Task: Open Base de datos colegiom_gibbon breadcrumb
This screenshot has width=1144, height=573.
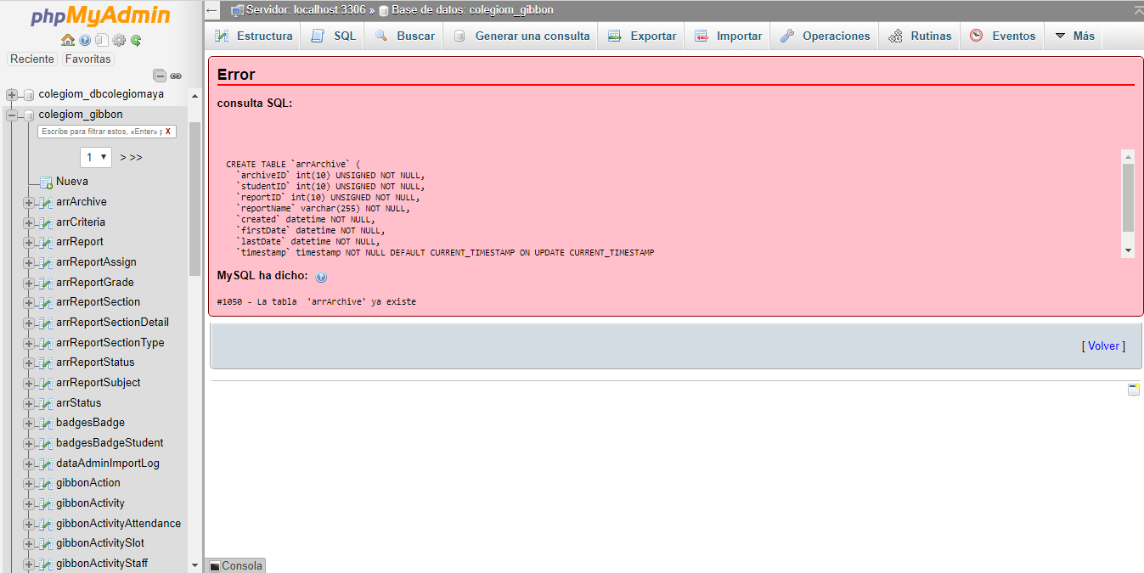Action: coord(472,10)
